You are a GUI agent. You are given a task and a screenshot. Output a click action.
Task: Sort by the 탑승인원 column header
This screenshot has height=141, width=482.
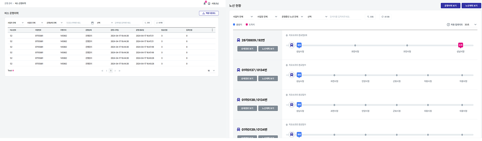pos(165,30)
